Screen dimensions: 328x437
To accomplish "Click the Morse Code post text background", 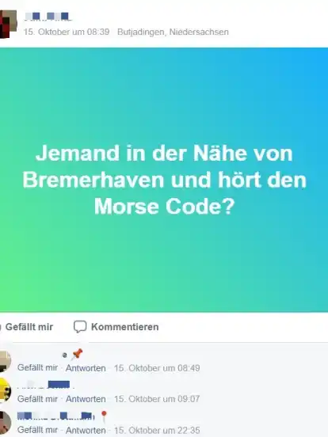I will 164,180.
